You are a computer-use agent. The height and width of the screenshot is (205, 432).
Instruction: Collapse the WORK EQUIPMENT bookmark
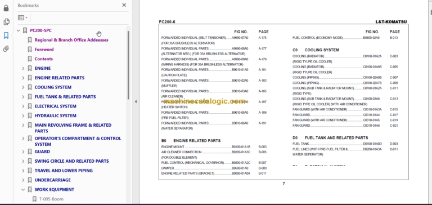click(23, 190)
